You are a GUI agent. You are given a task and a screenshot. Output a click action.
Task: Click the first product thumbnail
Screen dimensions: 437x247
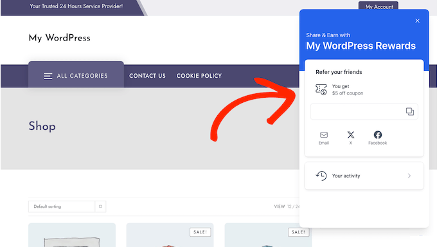[x=72, y=235]
